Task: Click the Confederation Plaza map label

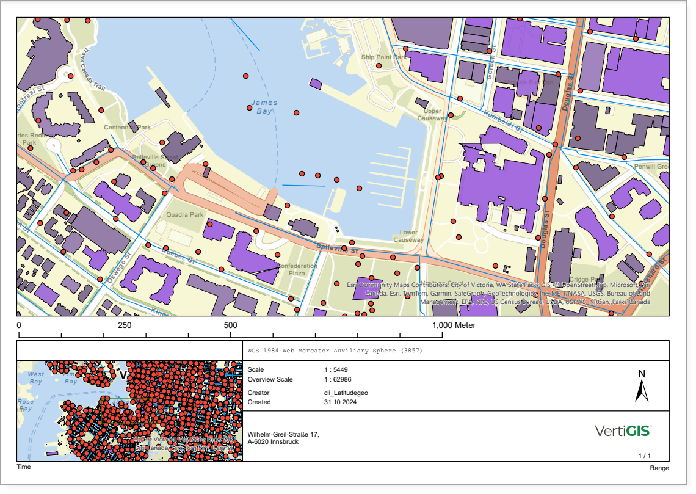Action: tap(297, 269)
